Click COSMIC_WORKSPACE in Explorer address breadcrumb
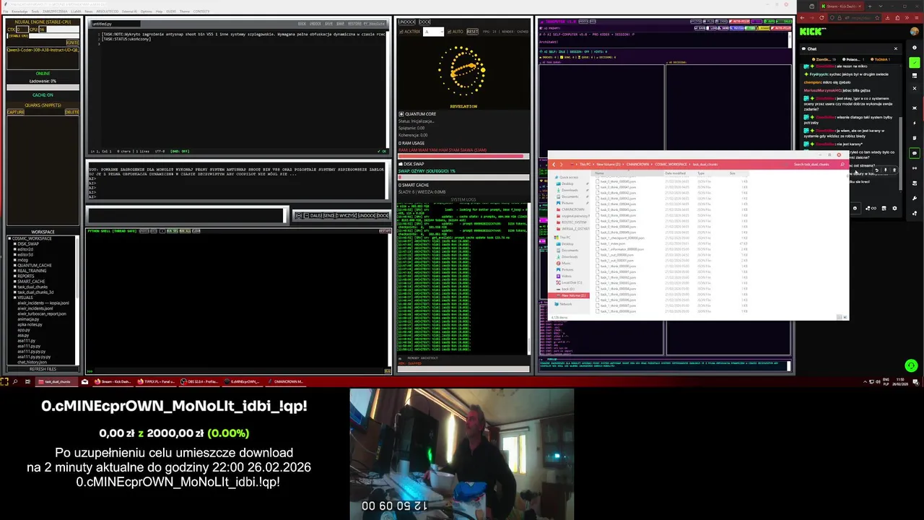The height and width of the screenshot is (520, 924). [671, 165]
